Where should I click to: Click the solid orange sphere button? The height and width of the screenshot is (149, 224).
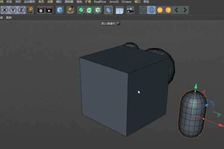160,10
